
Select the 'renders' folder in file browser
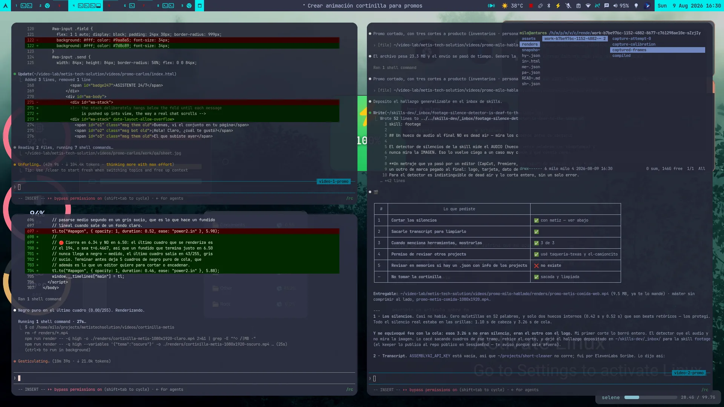pyautogui.click(x=530, y=44)
